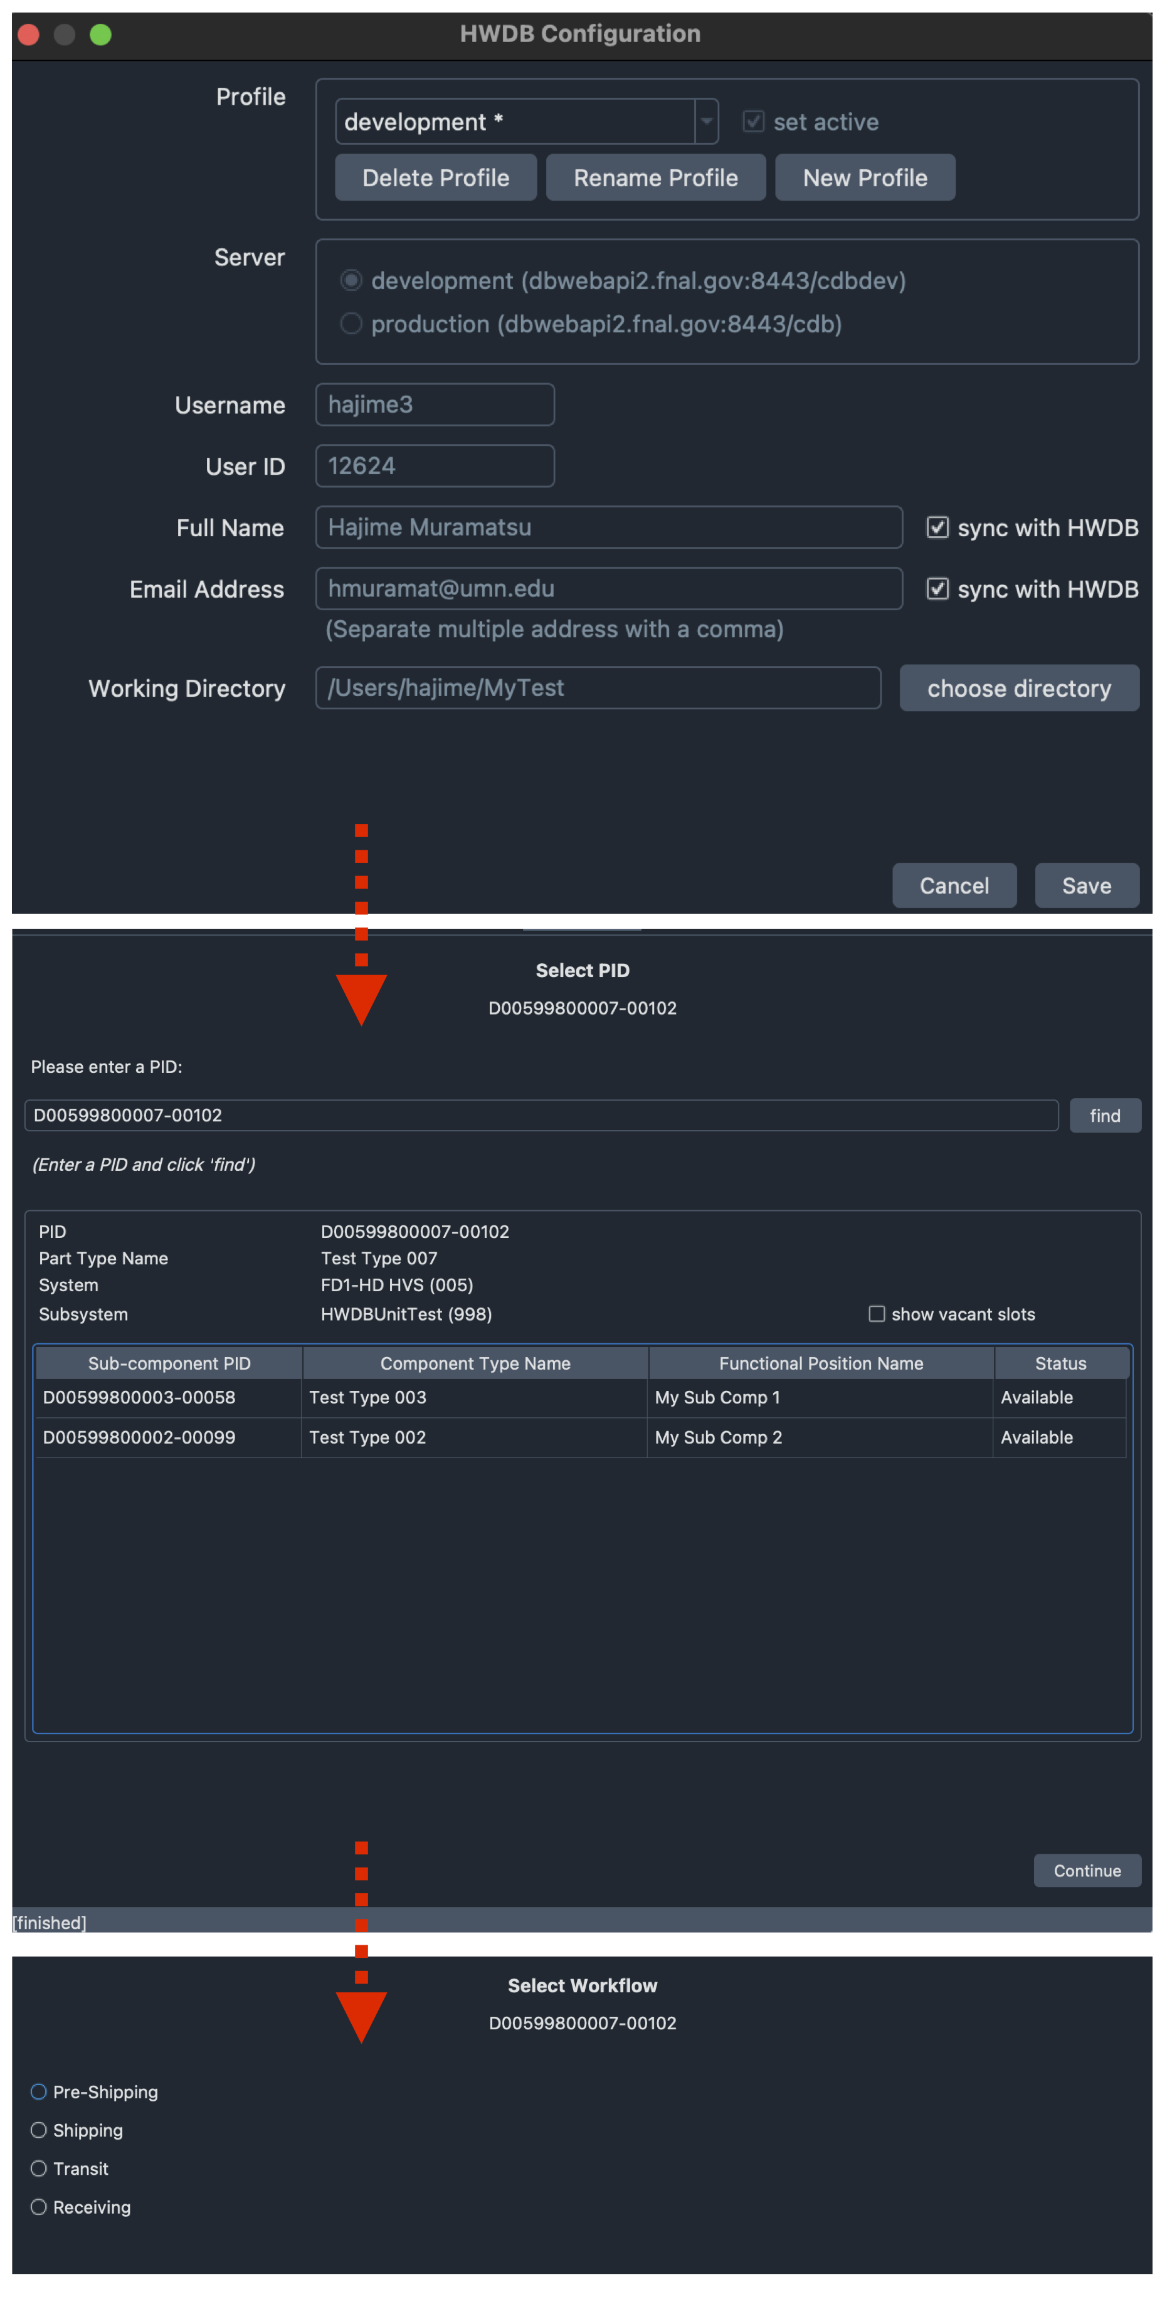The width and height of the screenshot is (1172, 2299).
Task: Click Available status of My Sub Comp 1
Action: point(1060,1397)
